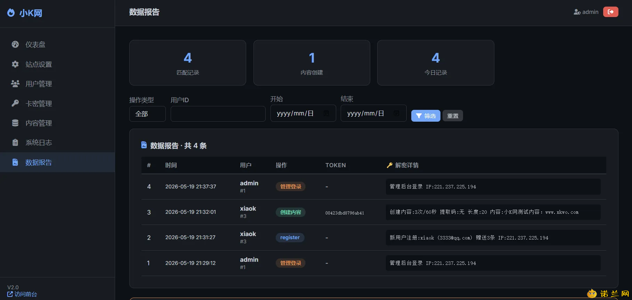
Task: Click timestamp 2026-05-19 21:29:12
Action: [x=191, y=263]
